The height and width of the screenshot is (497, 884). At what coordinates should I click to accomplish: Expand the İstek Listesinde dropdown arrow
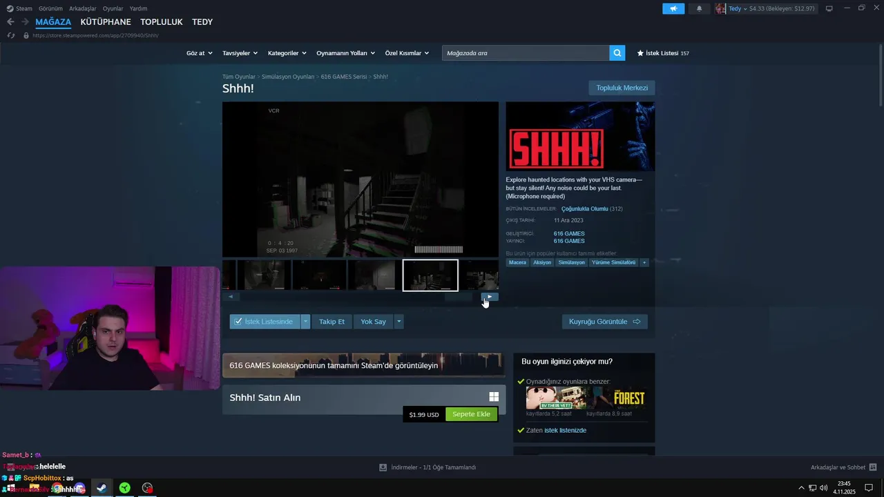(305, 322)
